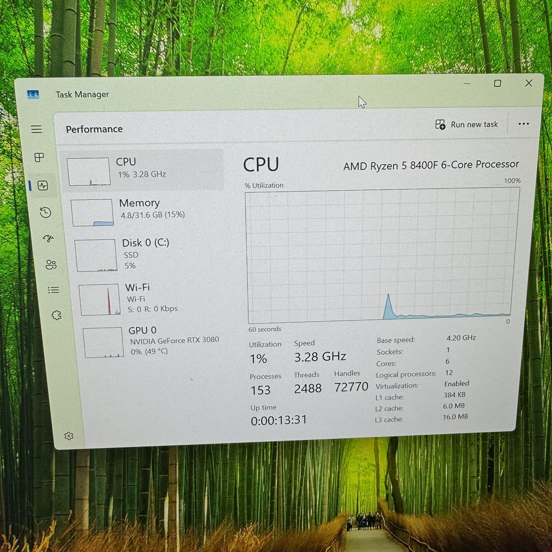Click the up time 0:00:13:31 value
The width and height of the screenshot is (552, 552).
(x=279, y=420)
